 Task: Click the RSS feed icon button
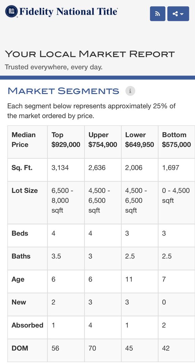point(157,14)
